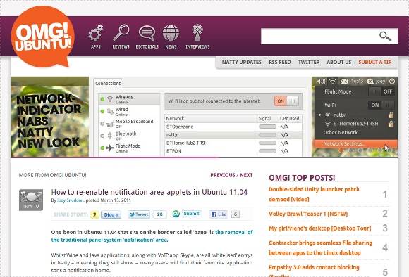The width and height of the screenshot is (409, 277).
Task: Open the mail envelope indicator
Action: (x=344, y=82)
